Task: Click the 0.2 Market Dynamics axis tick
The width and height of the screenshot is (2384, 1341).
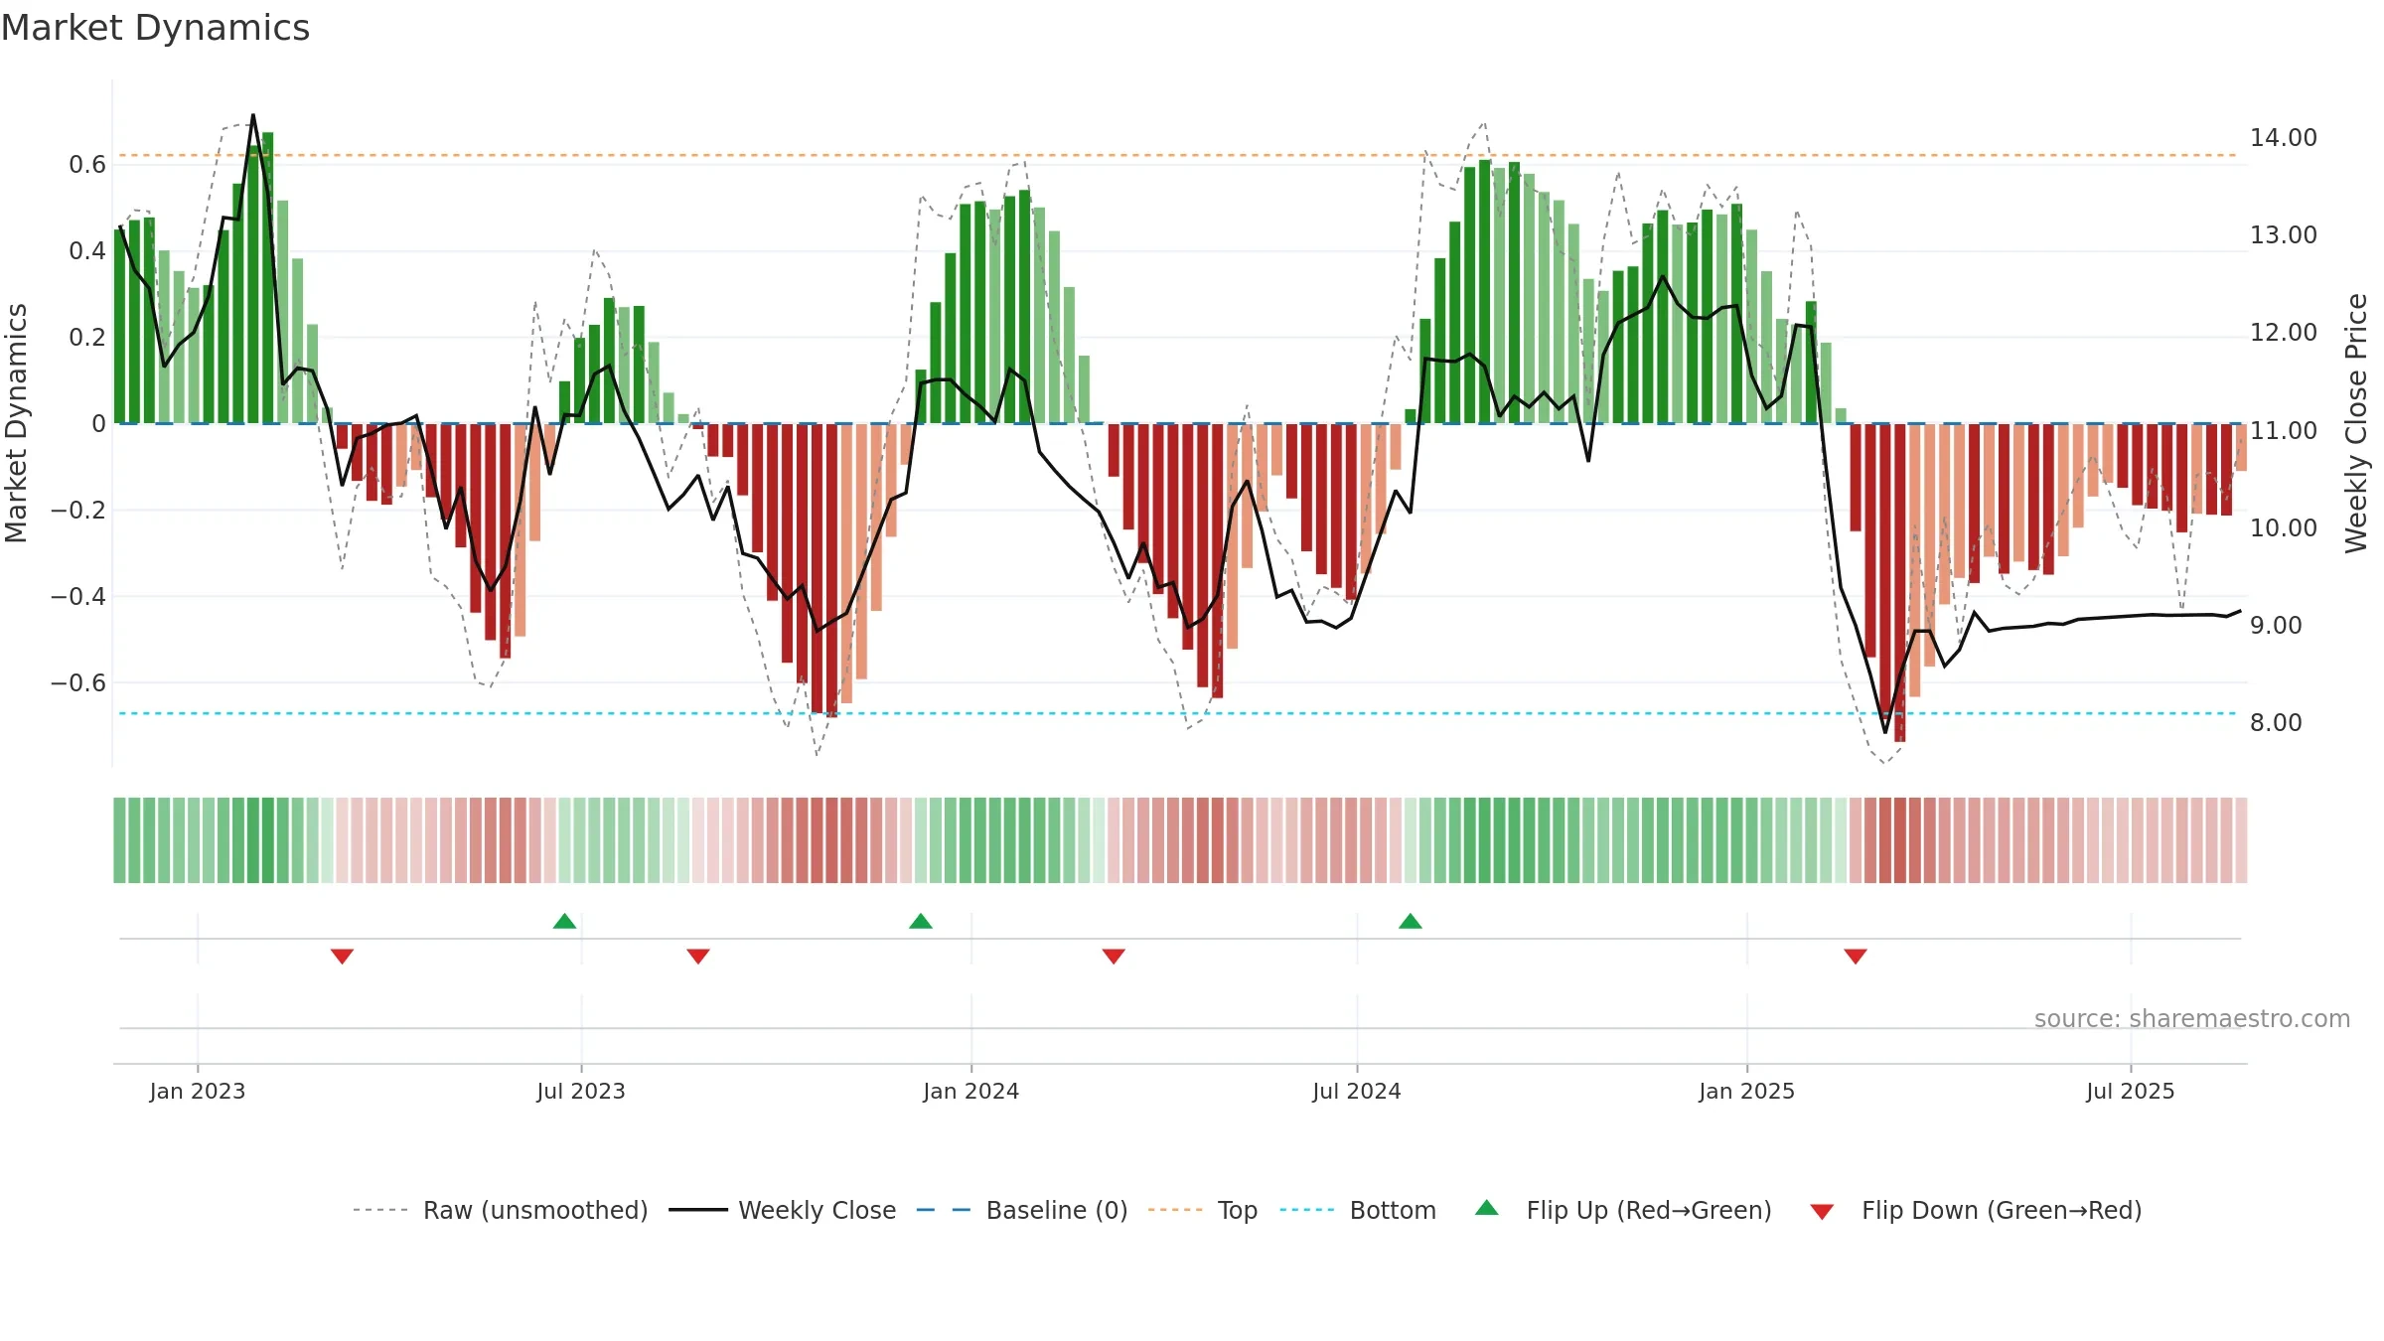Action: (x=87, y=338)
